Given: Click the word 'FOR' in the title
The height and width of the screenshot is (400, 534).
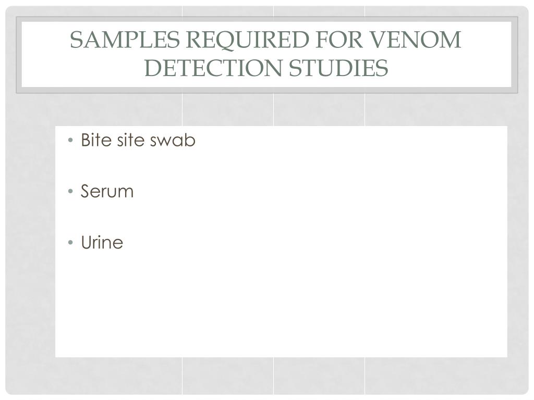Looking at the screenshot, I should (339, 40).
